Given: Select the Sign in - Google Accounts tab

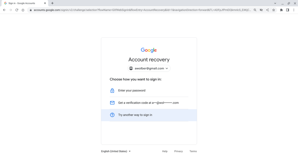Looking at the screenshot, I should 25,3.
